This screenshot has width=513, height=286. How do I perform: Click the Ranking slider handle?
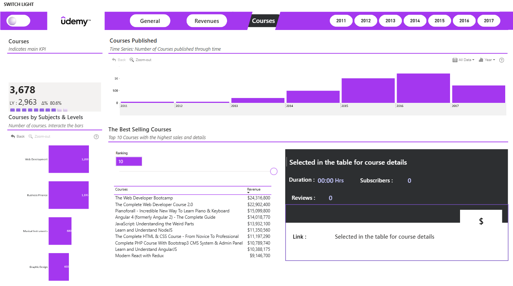(274, 171)
